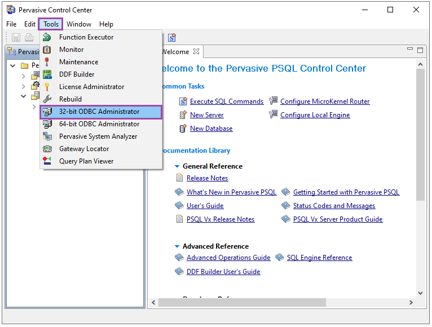
Task: Open the New Server link
Action: click(x=206, y=115)
